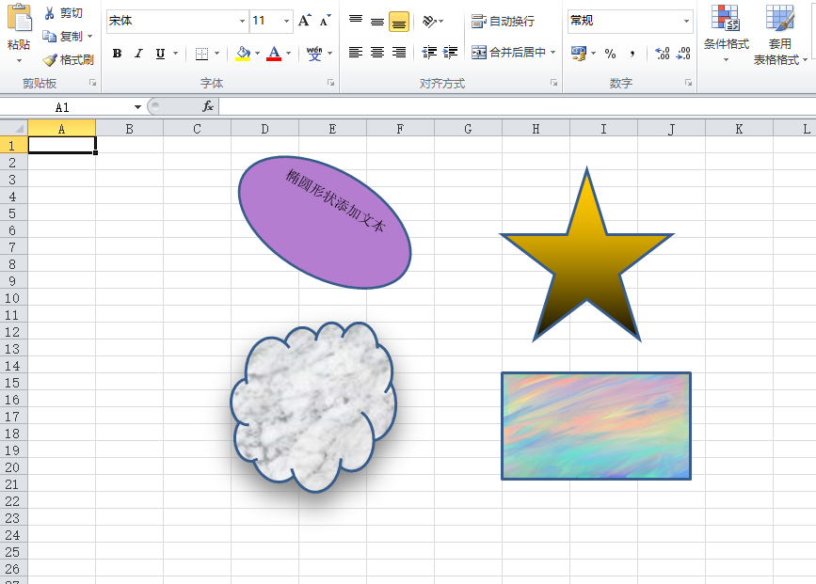Viewport: 816px width, 584px height.
Task: Open the fill color dropdown arrow
Action: (x=257, y=53)
